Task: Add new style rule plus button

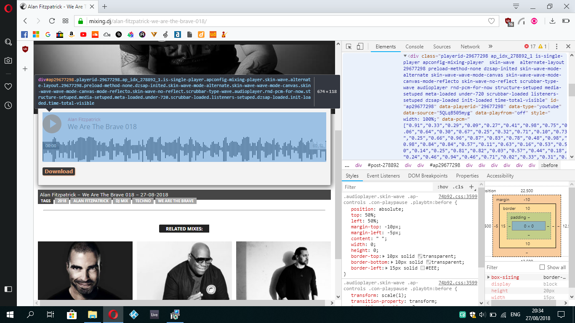Action: tap(471, 187)
